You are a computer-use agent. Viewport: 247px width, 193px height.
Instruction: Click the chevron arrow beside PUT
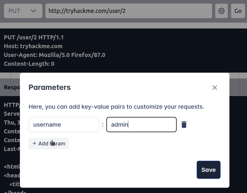33,11
